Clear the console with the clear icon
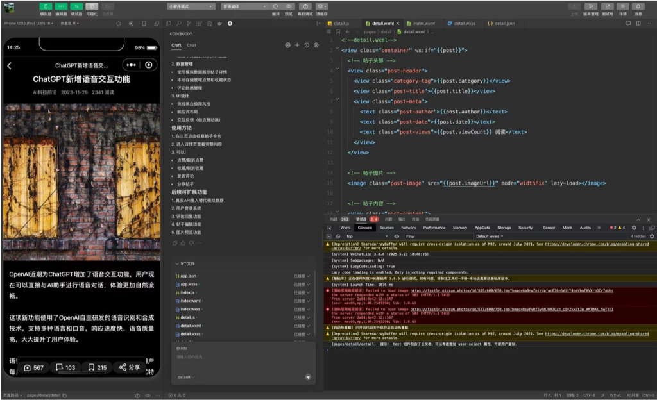The height and width of the screenshot is (400, 657). 337,237
